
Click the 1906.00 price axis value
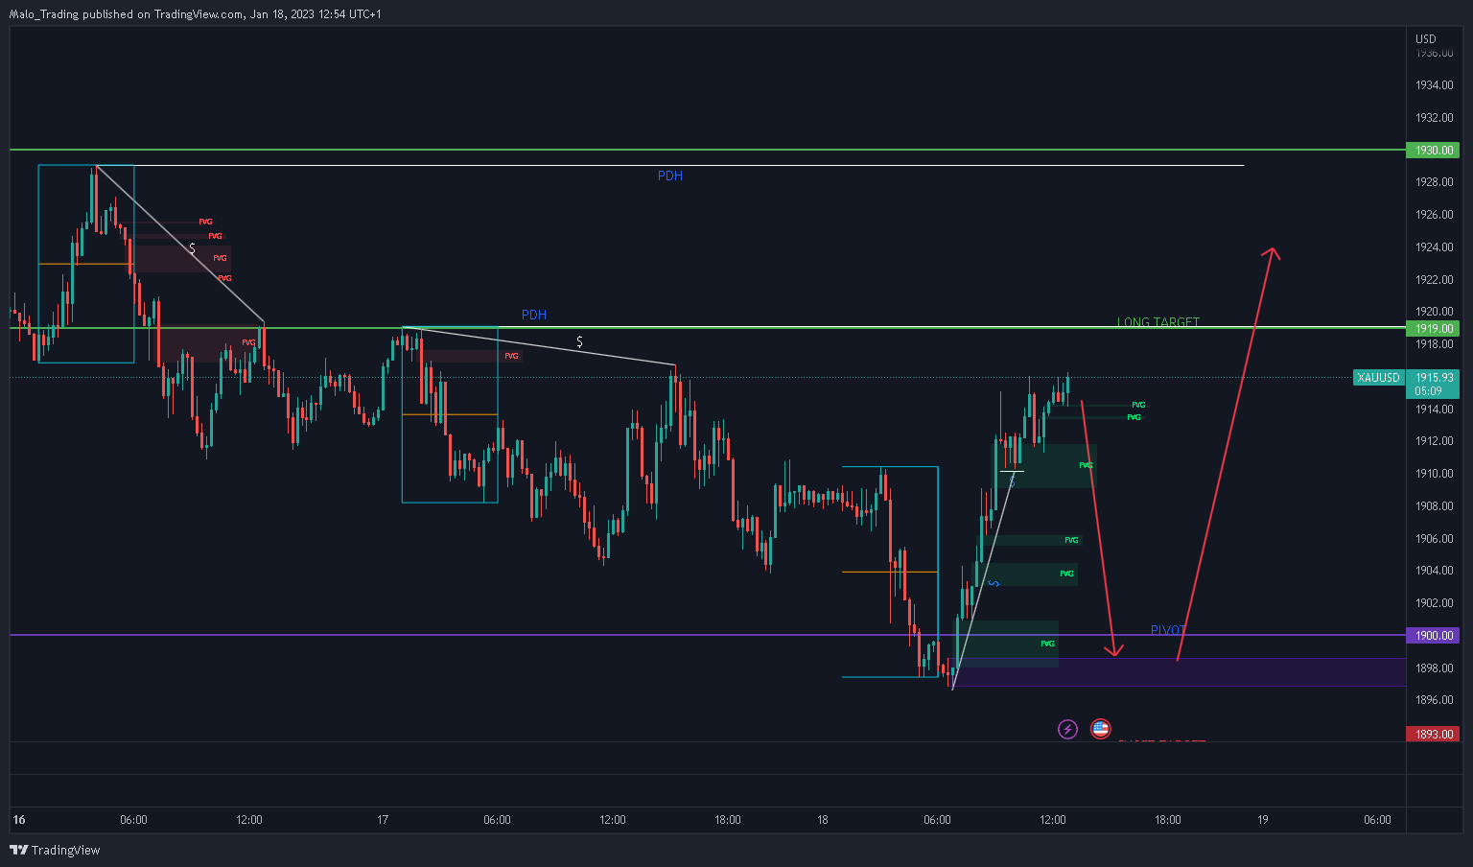tap(1435, 539)
